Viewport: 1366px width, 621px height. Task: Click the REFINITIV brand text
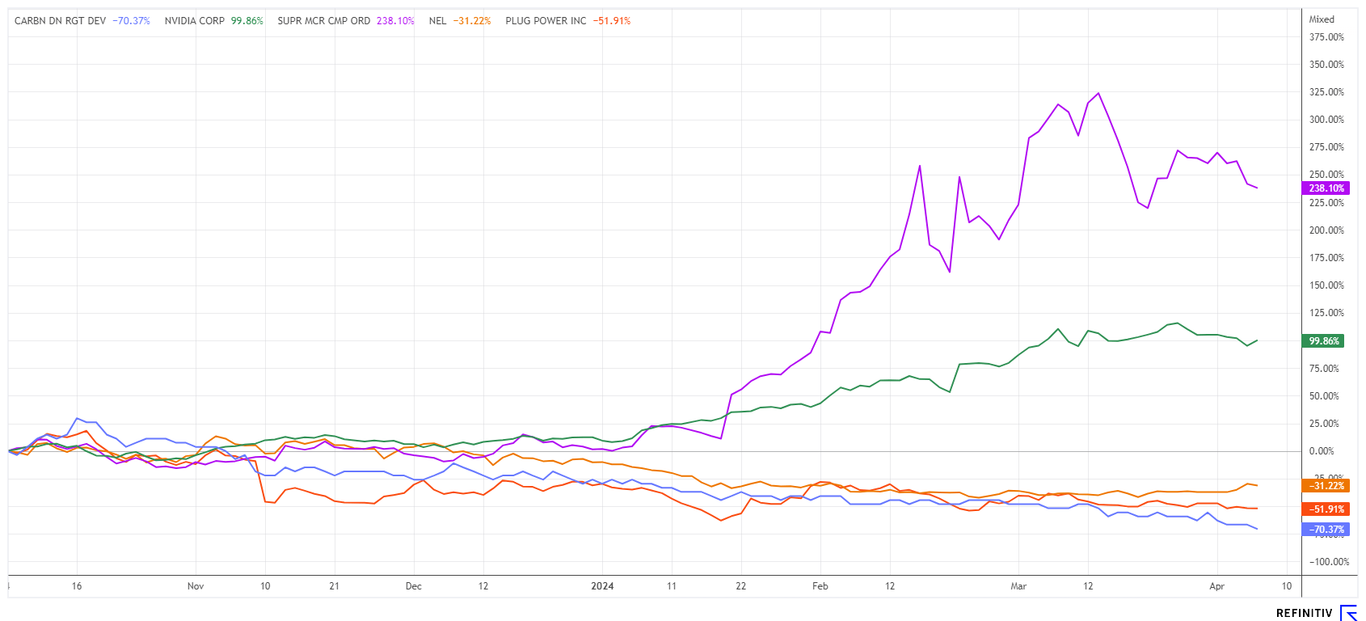1304,614
